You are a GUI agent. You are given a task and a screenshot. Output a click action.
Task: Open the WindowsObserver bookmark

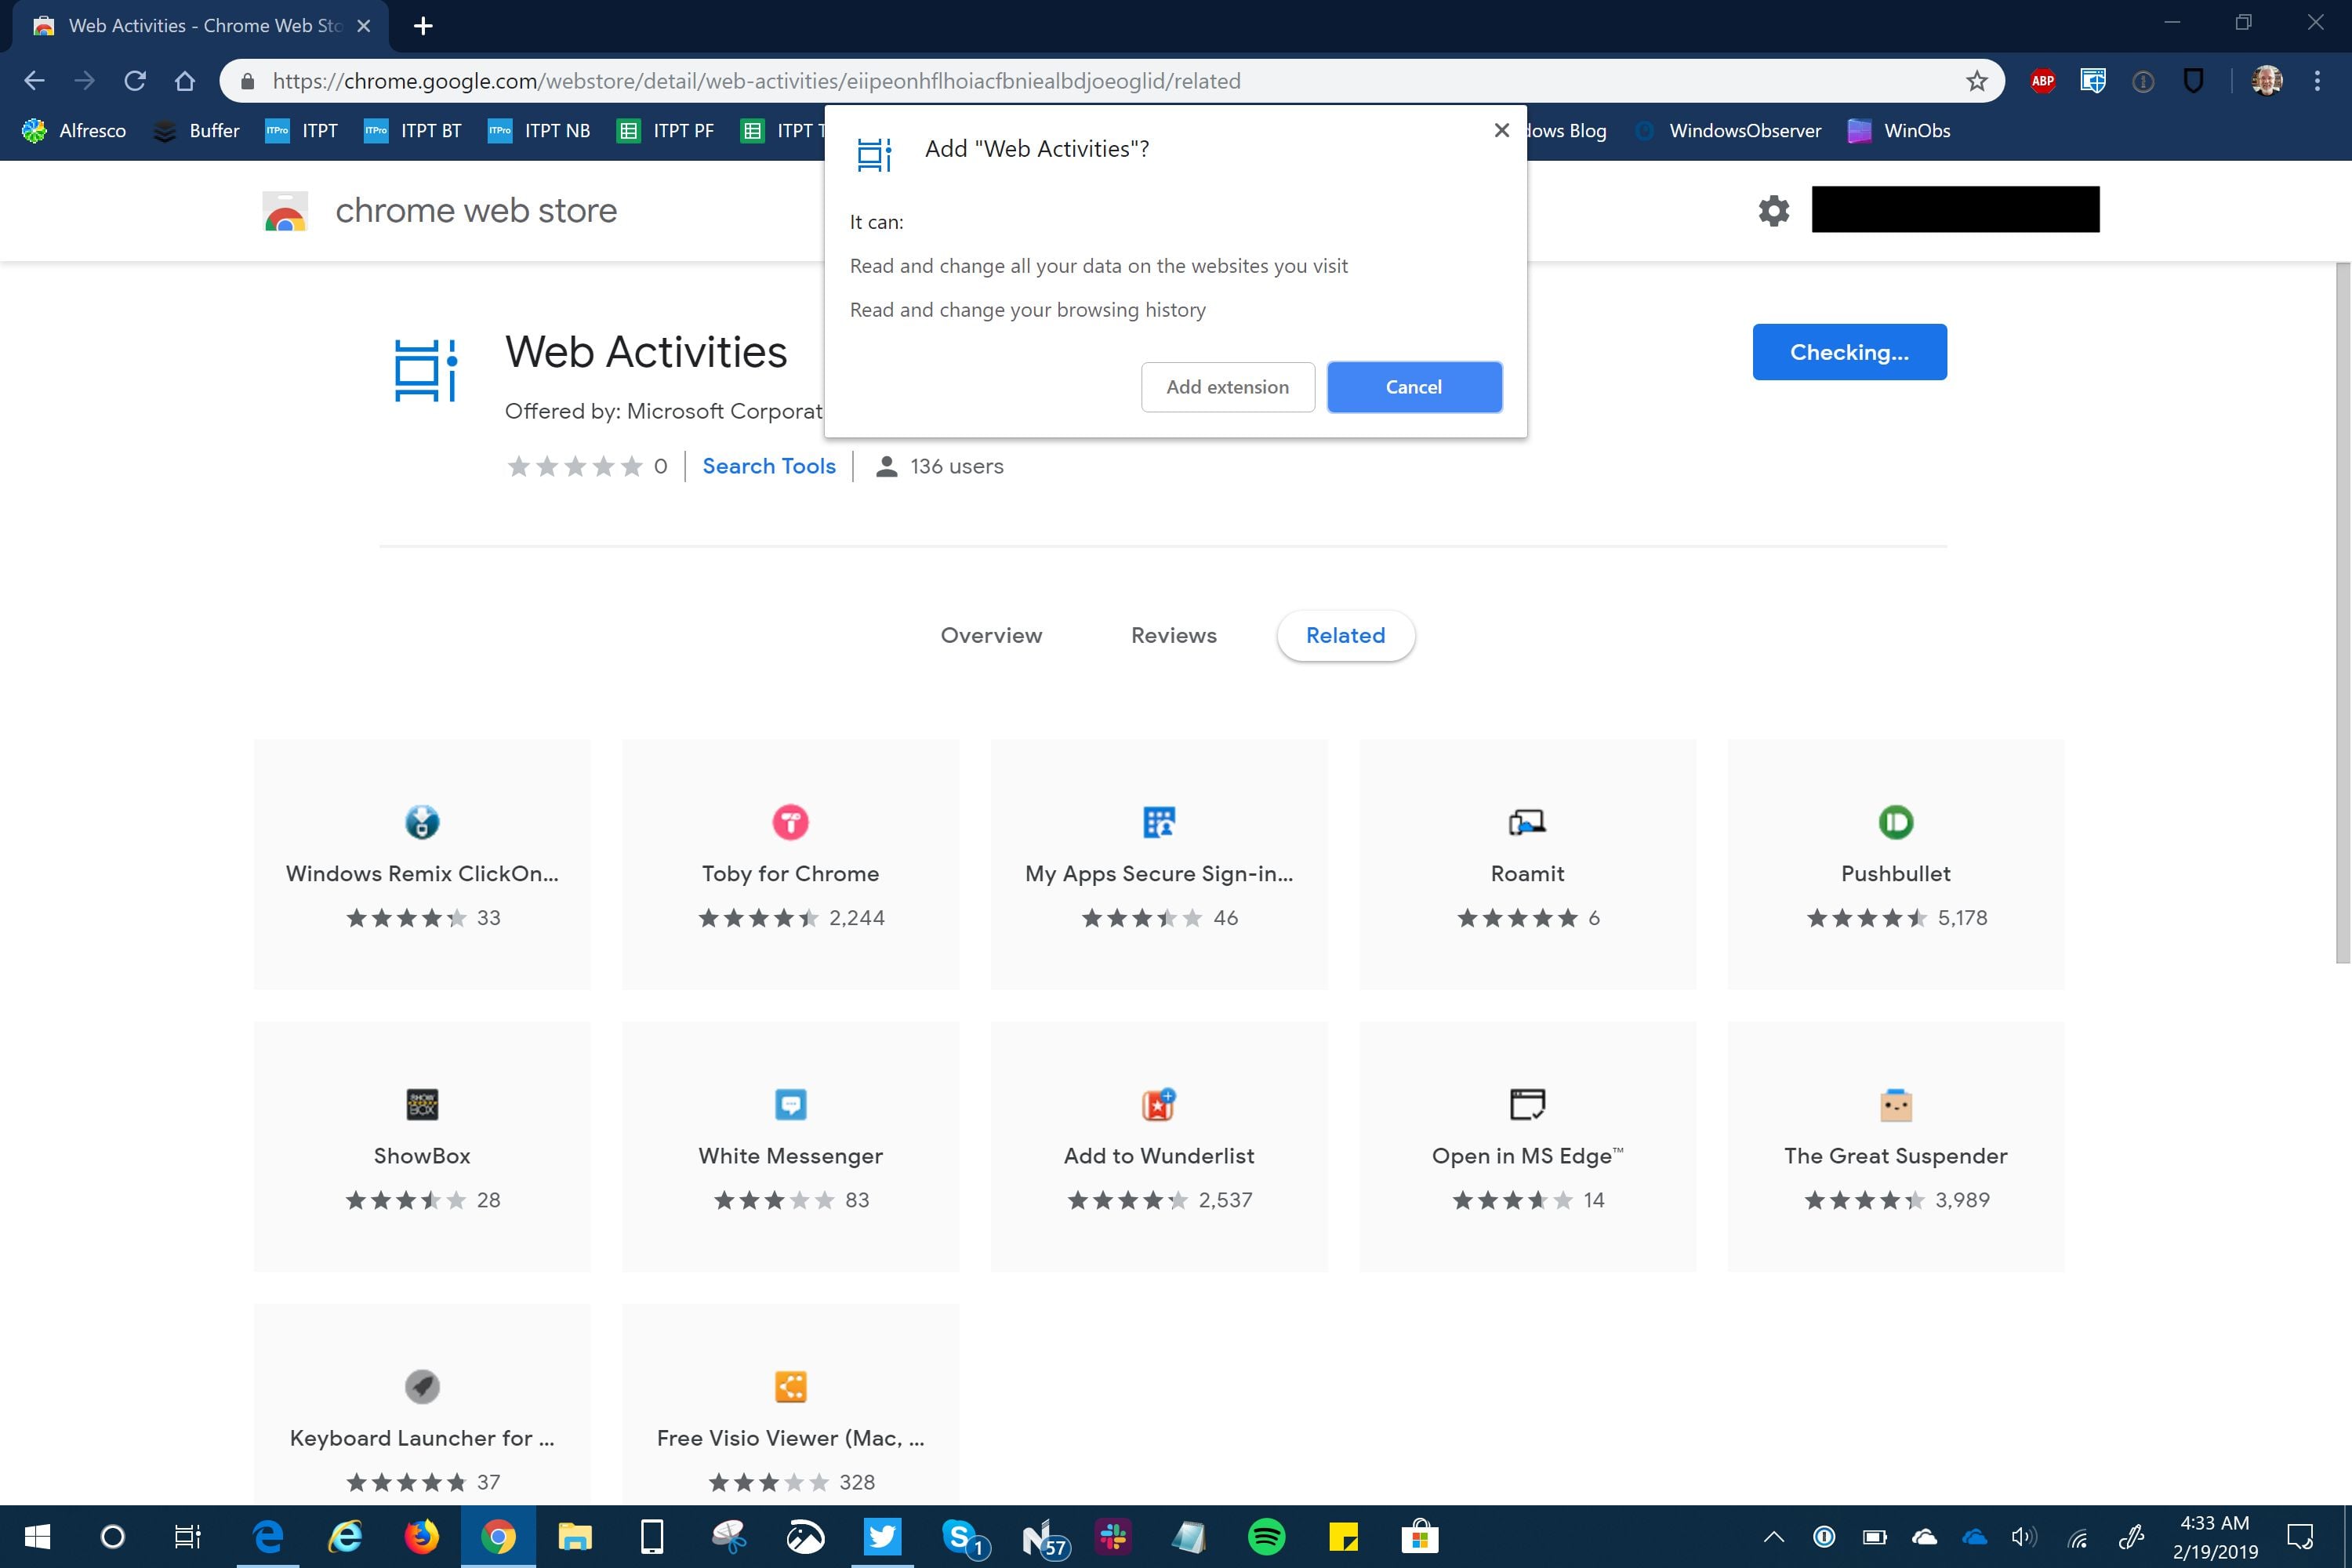click(x=1727, y=131)
